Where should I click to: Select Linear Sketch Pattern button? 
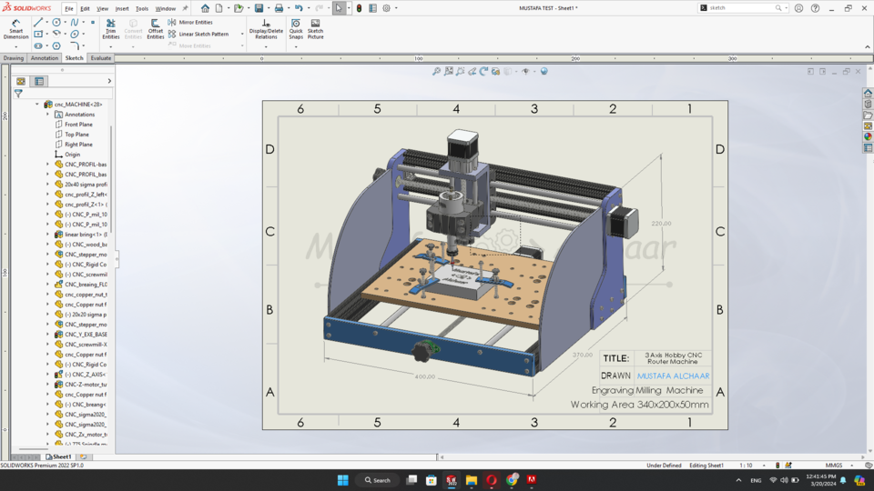pyautogui.click(x=203, y=34)
